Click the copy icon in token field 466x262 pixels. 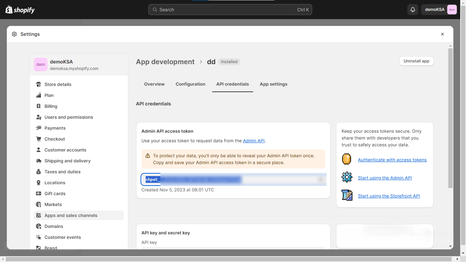[321, 179]
